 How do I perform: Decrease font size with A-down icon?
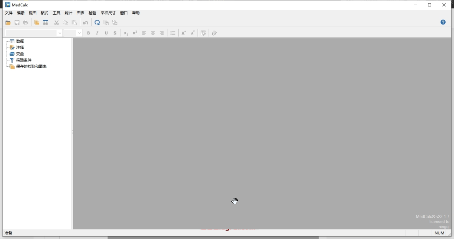click(193, 33)
